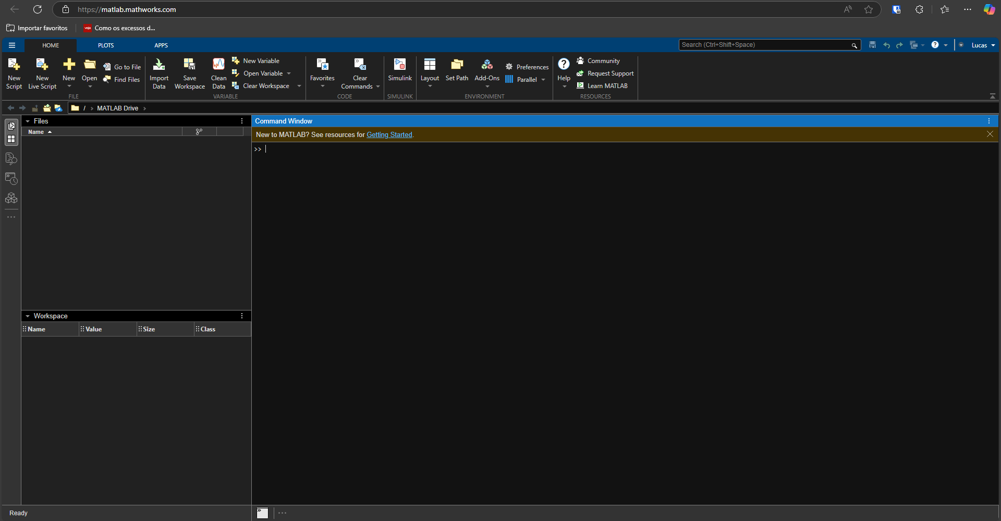The height and width of the screenshot is (521, 1001).
Task: Click the Open Variable button
Action: [x=258, y=73]
